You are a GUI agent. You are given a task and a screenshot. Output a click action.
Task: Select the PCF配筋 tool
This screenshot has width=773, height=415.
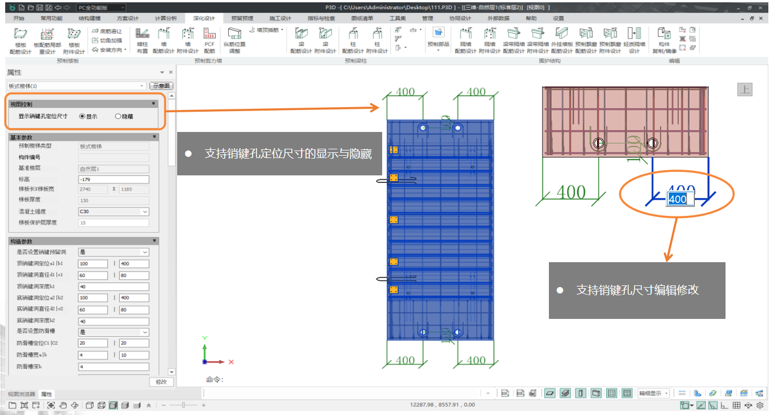(x=210, y=39)
